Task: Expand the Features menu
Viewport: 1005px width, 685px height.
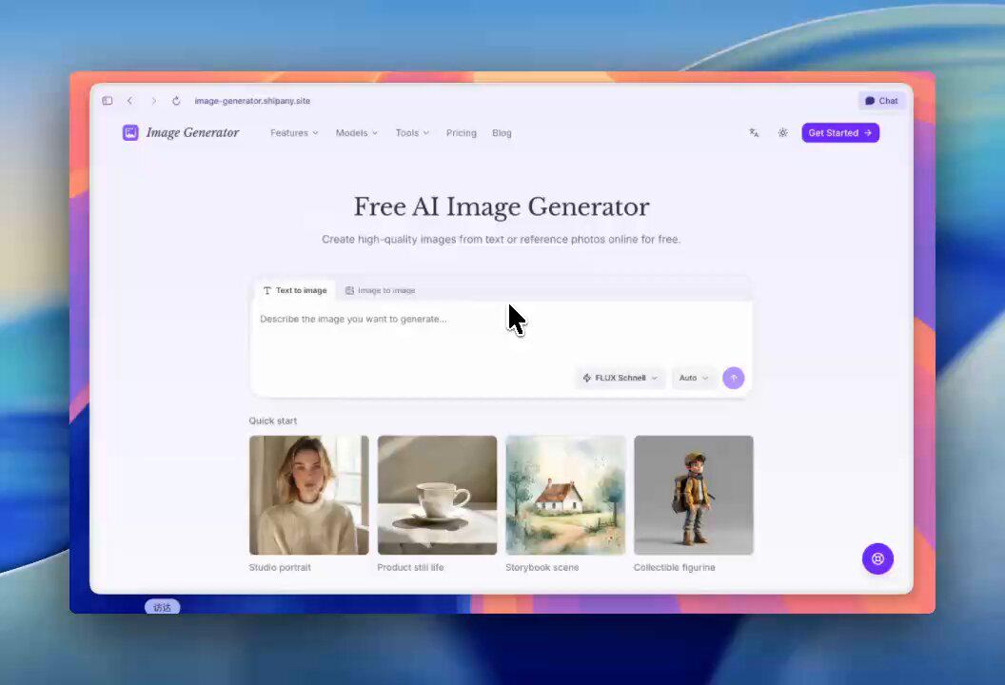Action: click(294, 132)
